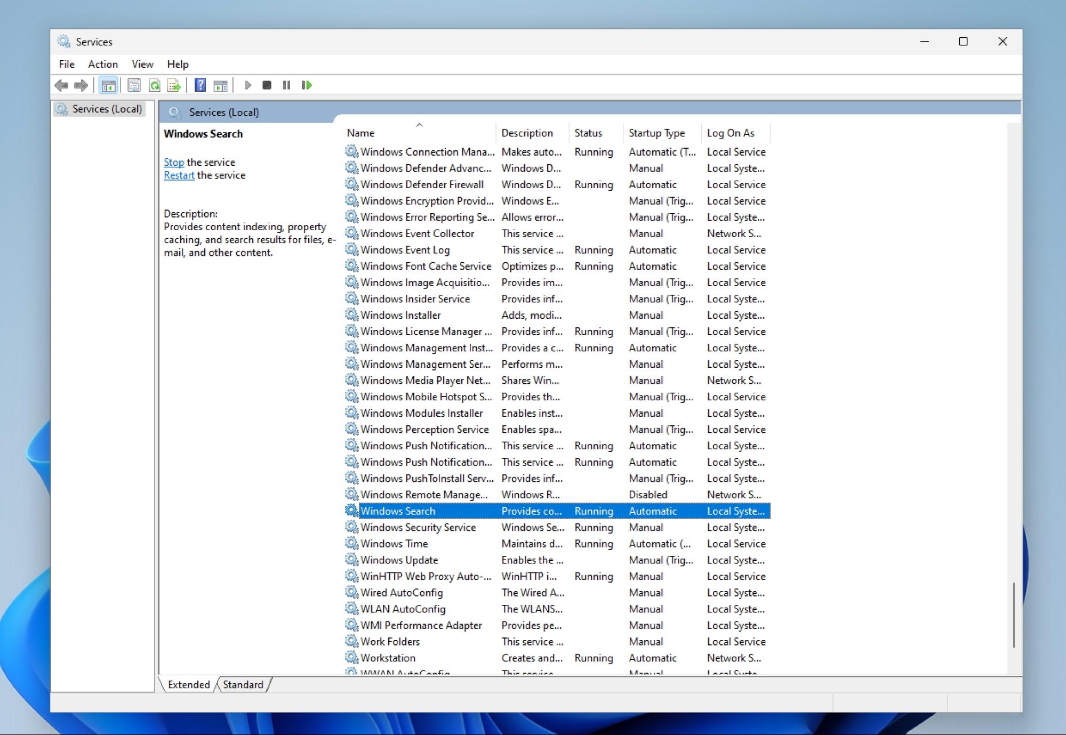The width and height of the screenshot is (1066, 735).
Task: Click the Resume Service toolbar icon
Action: point(307,85)
